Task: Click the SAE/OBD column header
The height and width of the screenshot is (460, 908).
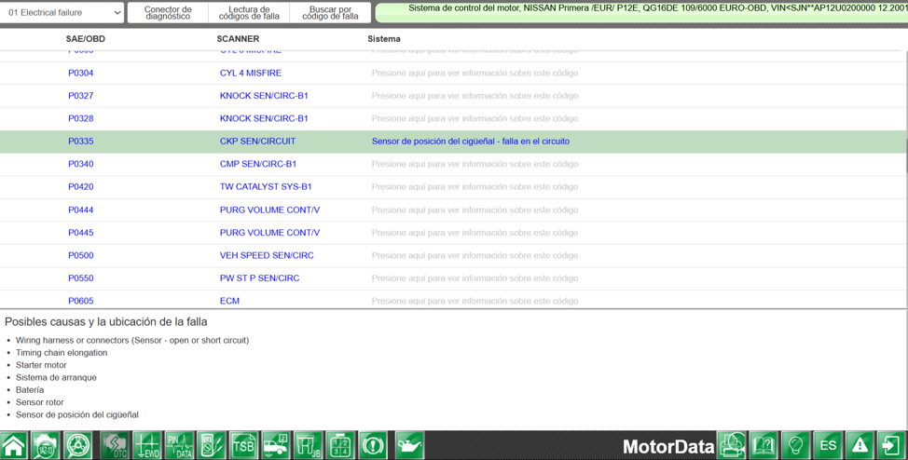Action: point(85,39)
